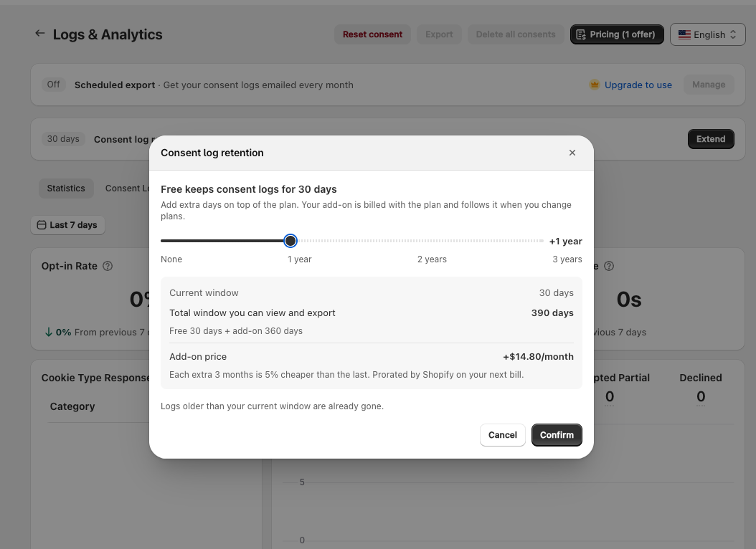The height and width of the screenshot is (549, 756).
Task: Click the crown icon next to Upgrade to use
Action: [x=595, y=85]
